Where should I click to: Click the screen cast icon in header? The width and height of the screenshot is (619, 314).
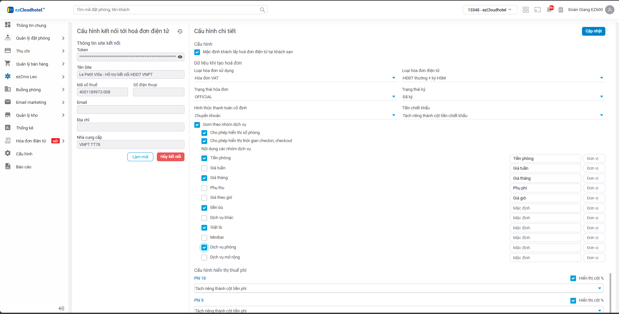(537, 10)
